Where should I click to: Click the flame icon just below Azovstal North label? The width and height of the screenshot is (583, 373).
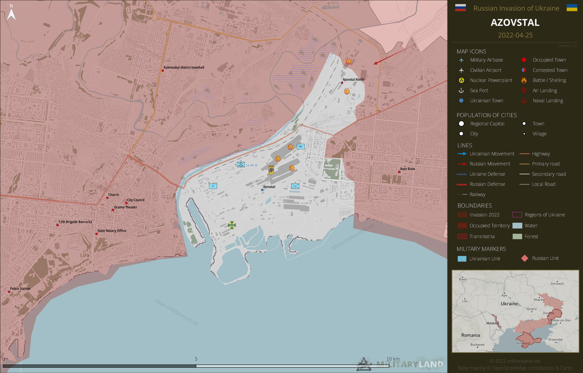(x=347, y=91)
